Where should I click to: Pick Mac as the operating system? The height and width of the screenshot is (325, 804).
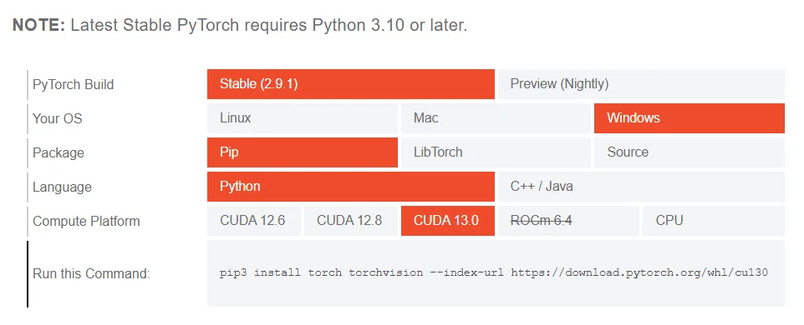(x=496, y=118)
